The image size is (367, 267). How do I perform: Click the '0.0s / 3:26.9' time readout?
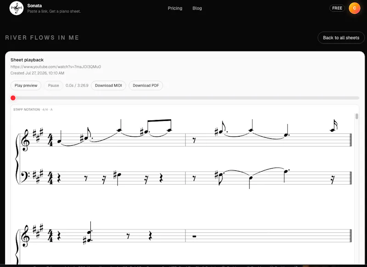[x=77, y=86]
